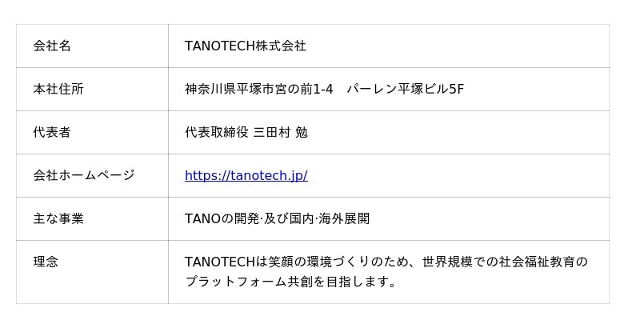Click the 1-4 street number in the address
This screenshot has width=640, height=328.
pyautogui.click(x=323, y=90)
